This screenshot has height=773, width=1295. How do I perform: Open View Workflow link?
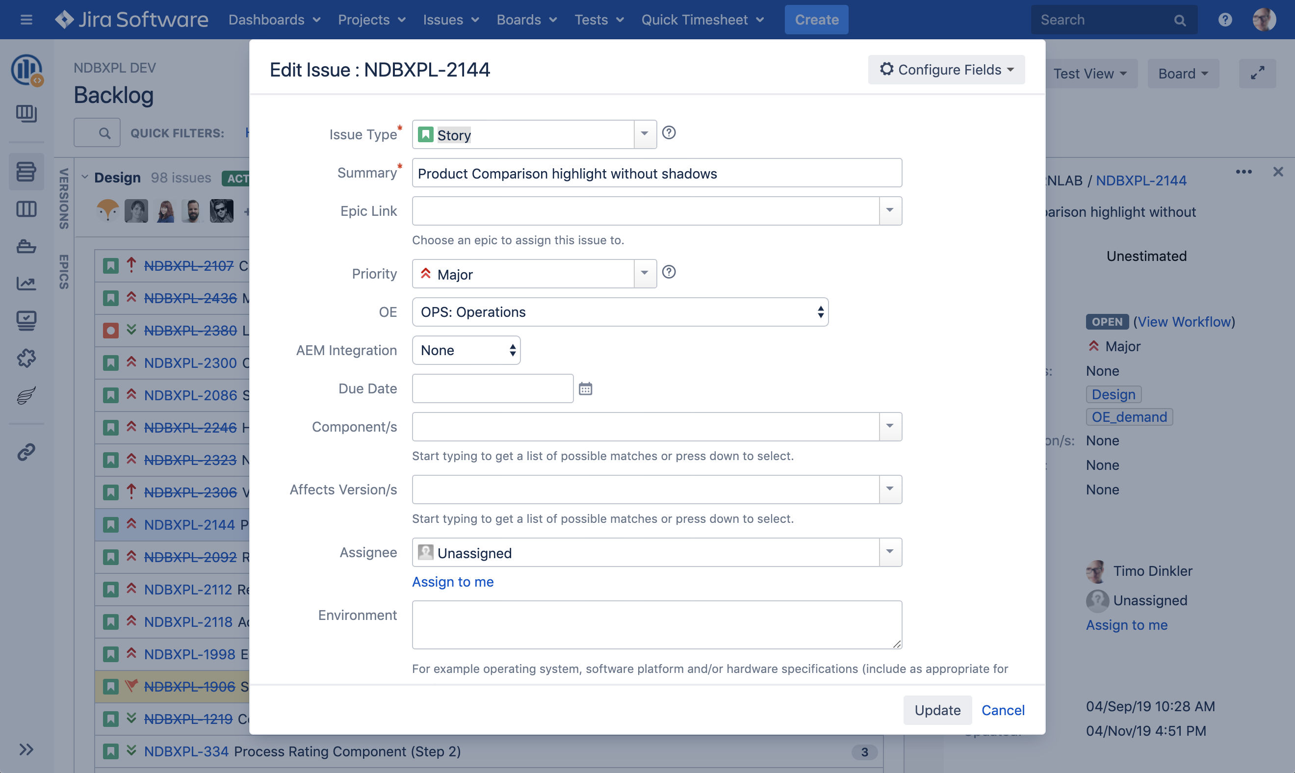coord(1184,321)
